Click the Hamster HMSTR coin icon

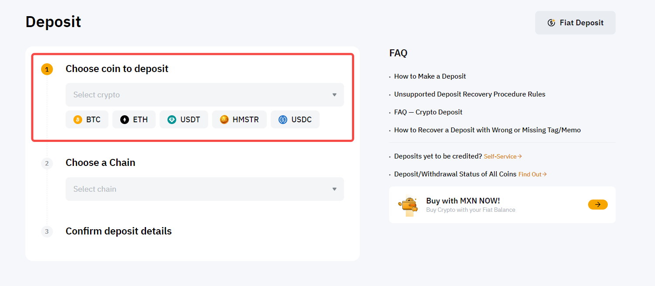(x=224, y=120)
